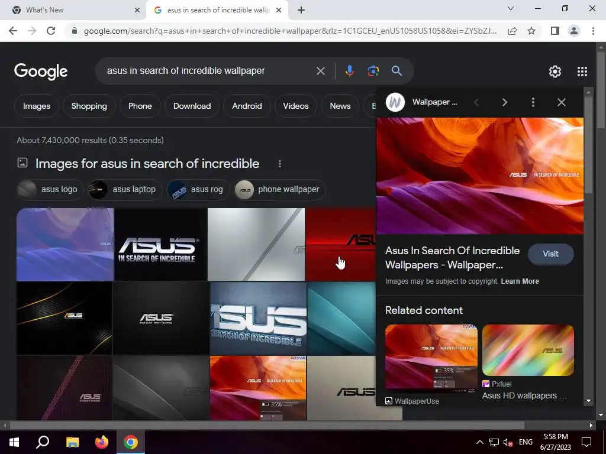Open WallpaperUse related content image
The height and width of the screenshot is (454, 606).
431,359
